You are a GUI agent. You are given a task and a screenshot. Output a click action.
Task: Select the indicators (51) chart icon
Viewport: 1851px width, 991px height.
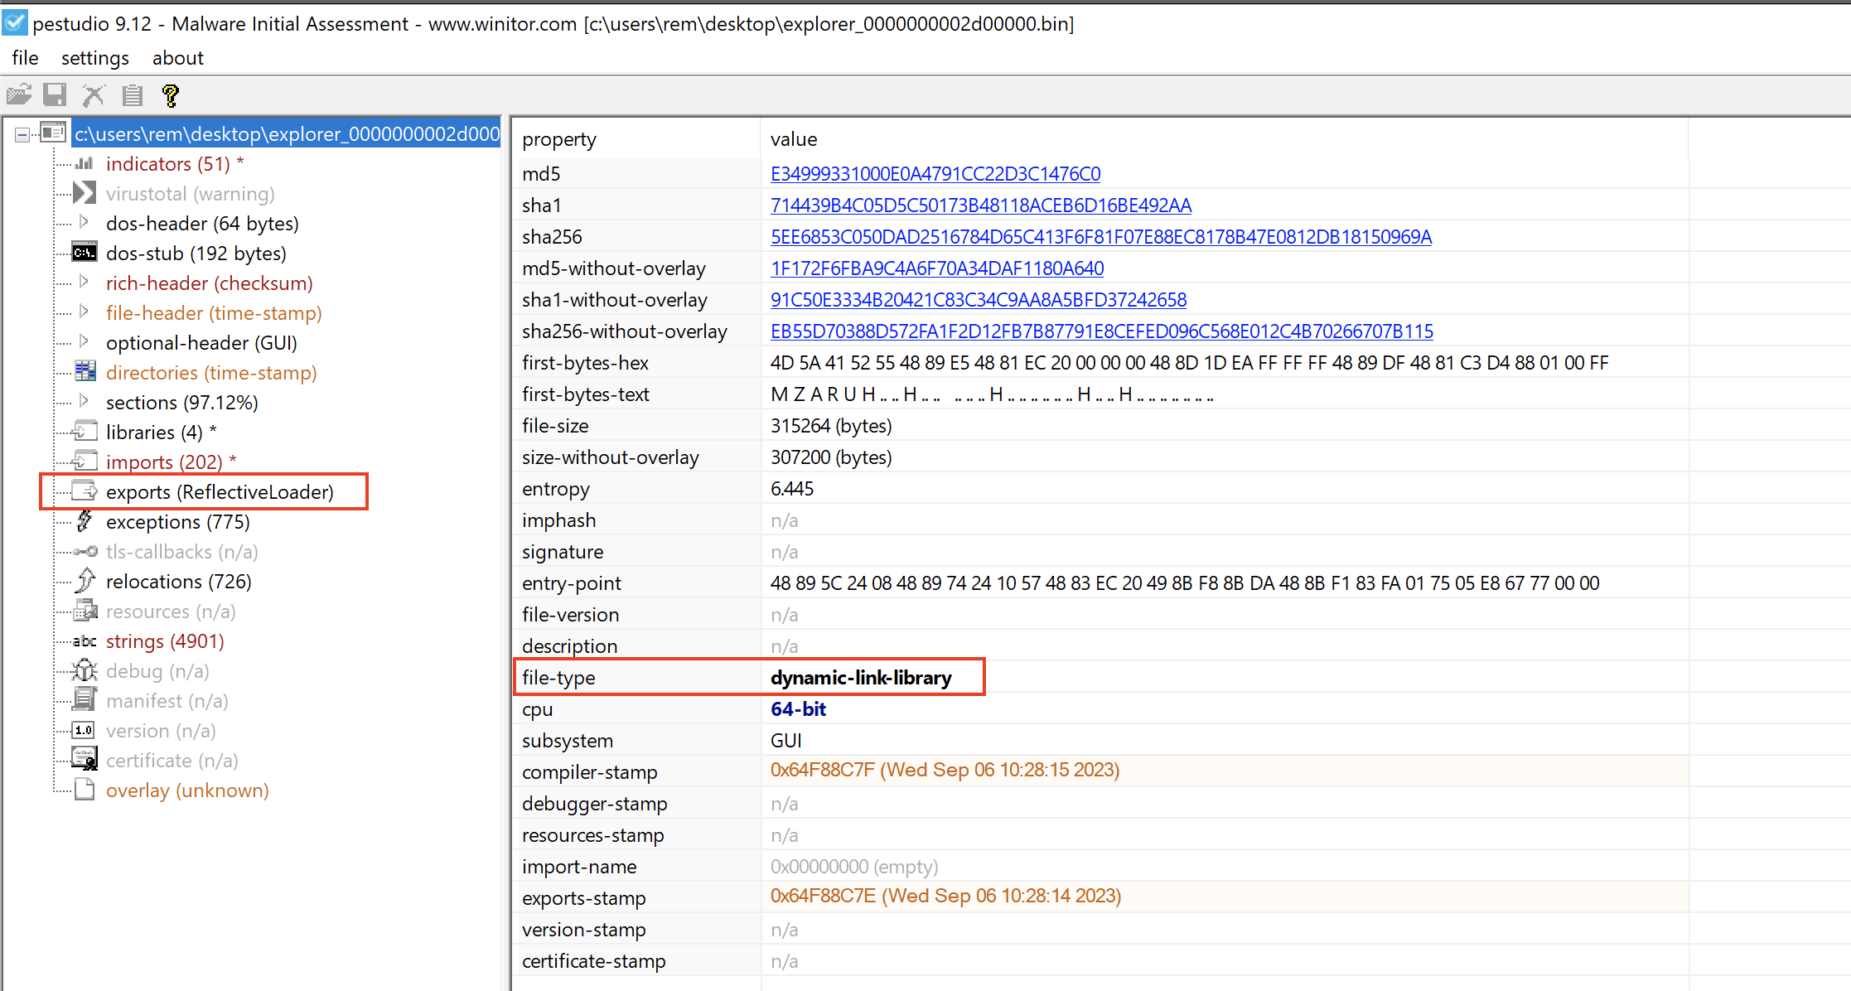(x=85, y=163)
